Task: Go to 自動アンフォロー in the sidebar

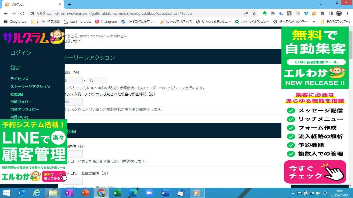Action: (25, 110)
